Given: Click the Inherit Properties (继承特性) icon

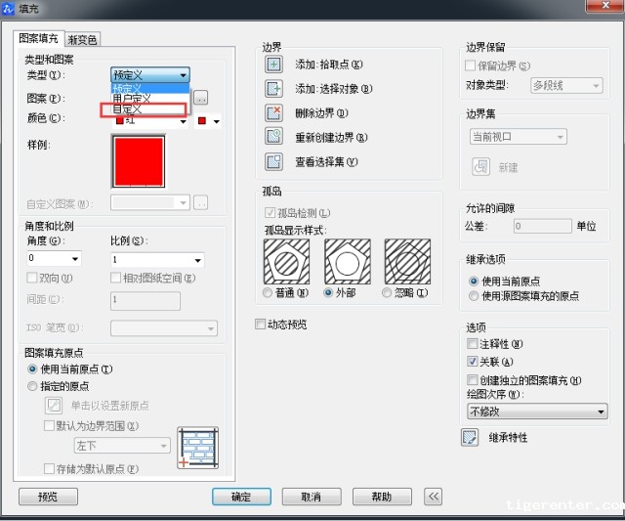Looking at the screenshot, I should click(x=470, y=437).
